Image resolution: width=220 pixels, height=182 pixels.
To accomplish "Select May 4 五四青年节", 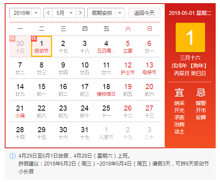I will 106,46.
